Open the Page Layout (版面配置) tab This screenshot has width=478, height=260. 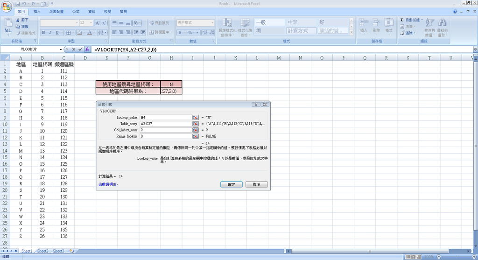tap(56, 12)
